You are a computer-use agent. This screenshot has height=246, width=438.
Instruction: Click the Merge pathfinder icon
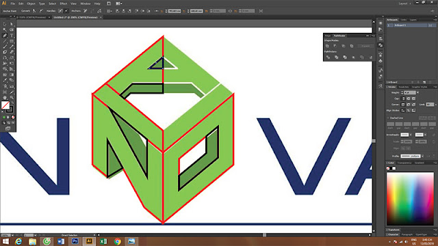[345, 57]
